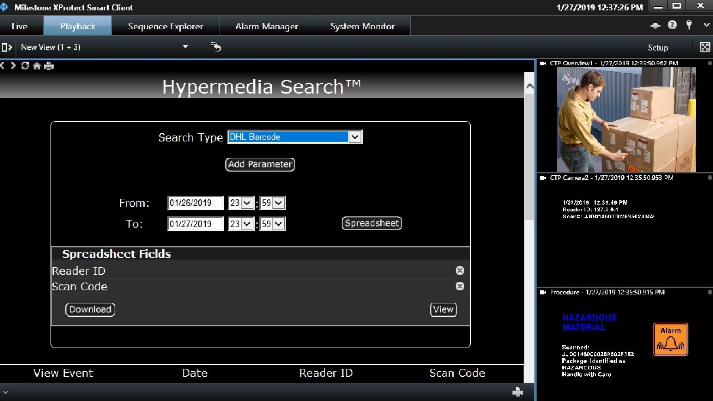Open the To minute dropdown
The width and height of the screenshot is (713, 401).
coord(273,224)
